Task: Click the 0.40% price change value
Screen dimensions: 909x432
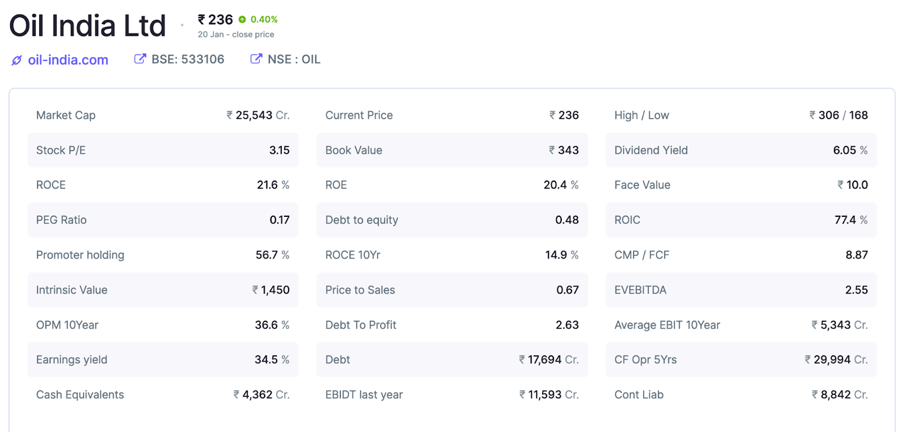Action: point(264,19)
